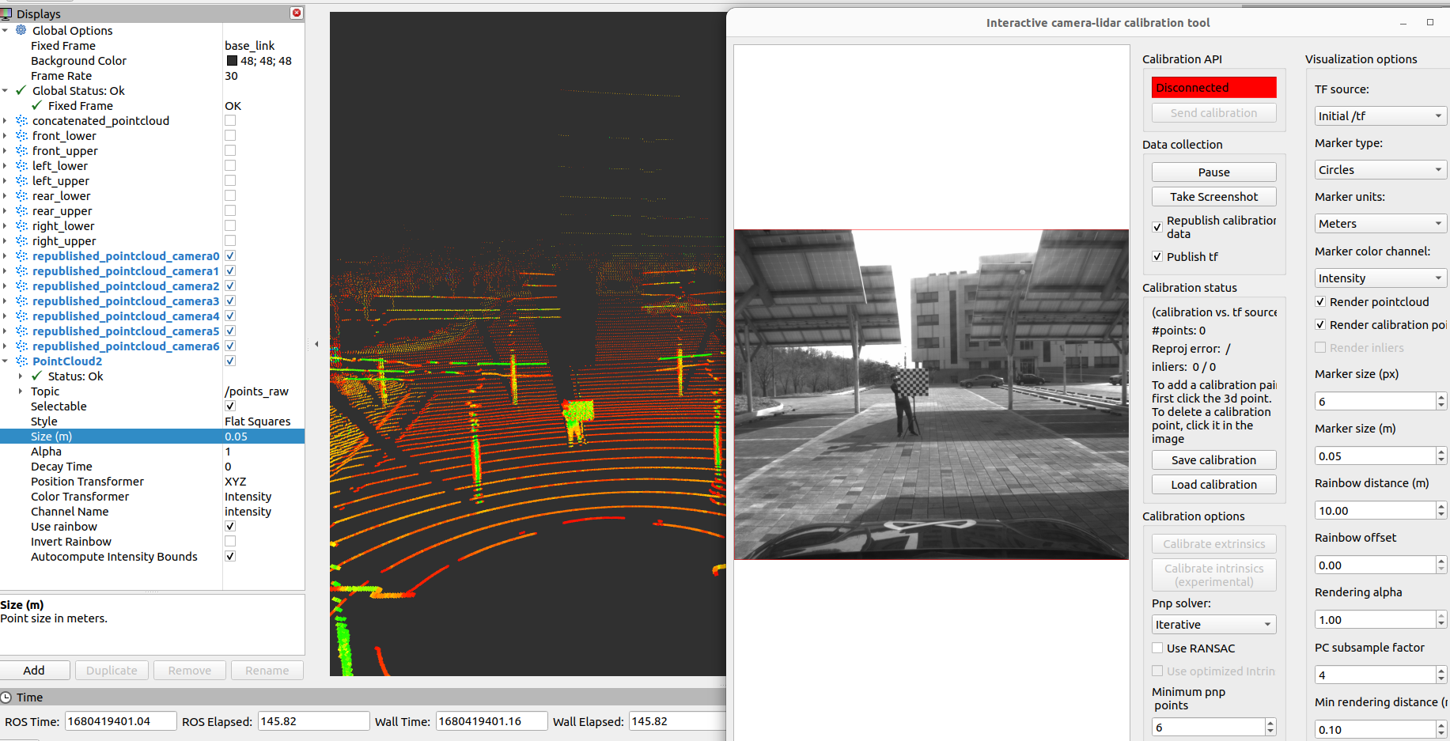Adjust the Rendering alpha spinbox arrows
Screen dimensions: 1450x741
click(1441, 619)
